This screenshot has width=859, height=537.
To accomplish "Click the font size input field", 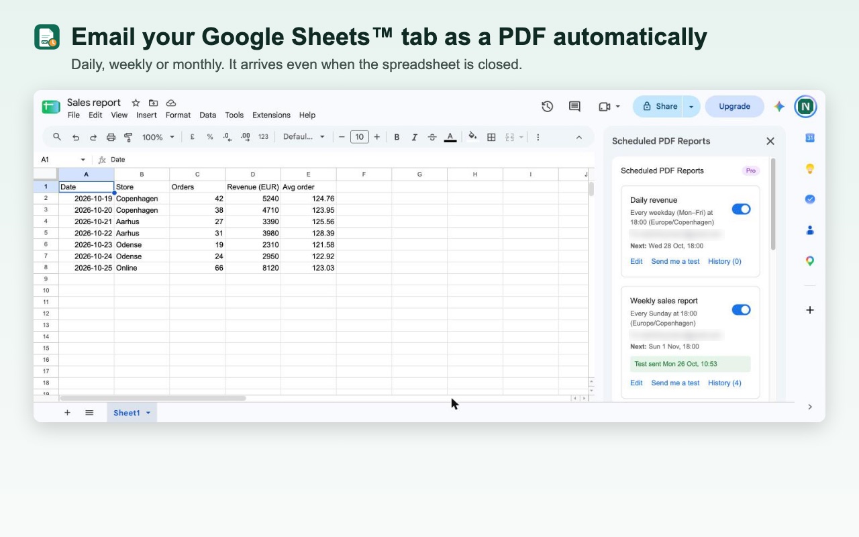I will 360,137.
